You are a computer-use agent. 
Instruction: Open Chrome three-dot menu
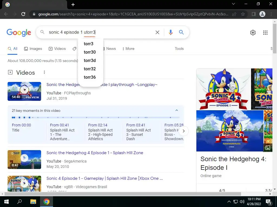tap(271, 14)
